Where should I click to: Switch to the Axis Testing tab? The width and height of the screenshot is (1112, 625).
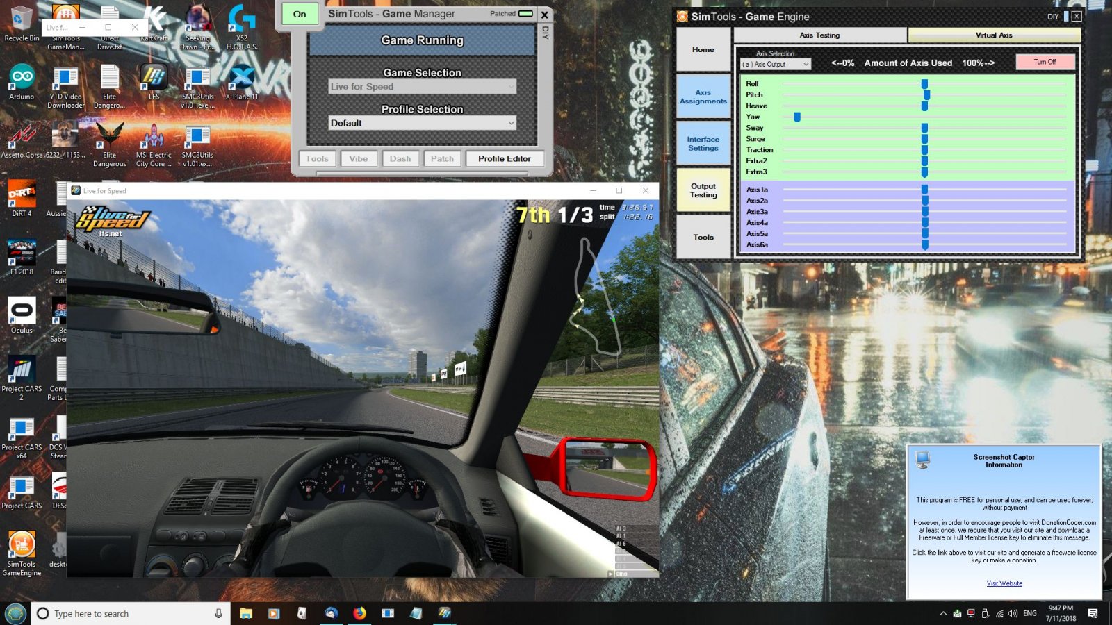pos(819,35)
